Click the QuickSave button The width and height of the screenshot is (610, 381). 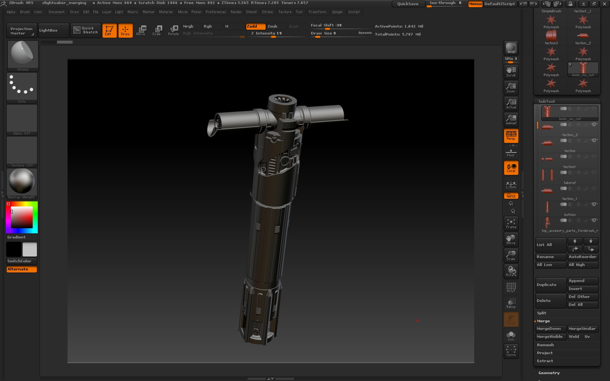click(x=408, y=4)
